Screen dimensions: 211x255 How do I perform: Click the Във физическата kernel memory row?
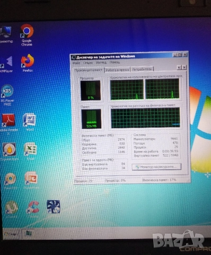[103, 168]
